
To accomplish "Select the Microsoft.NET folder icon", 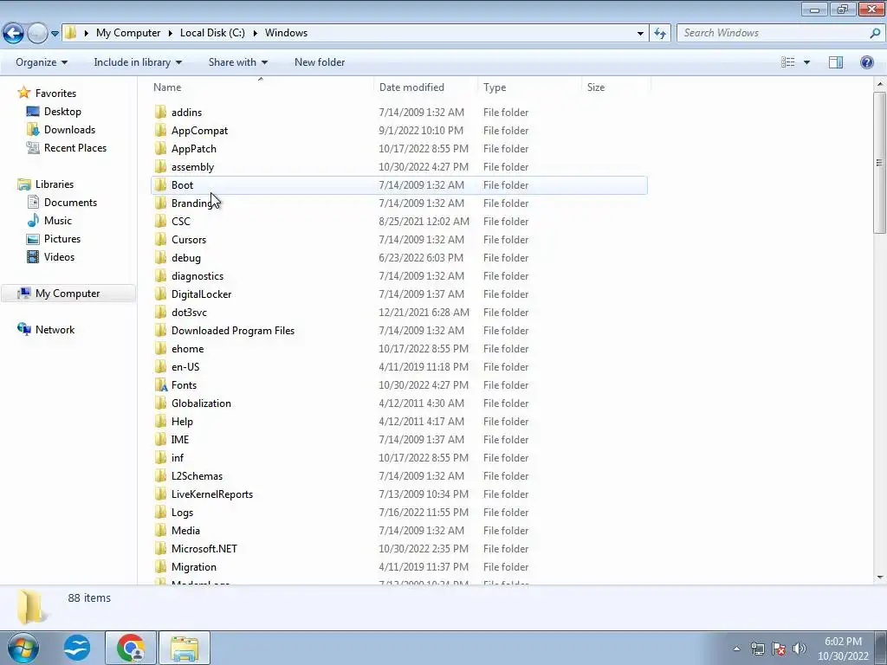I will point(160,548).
